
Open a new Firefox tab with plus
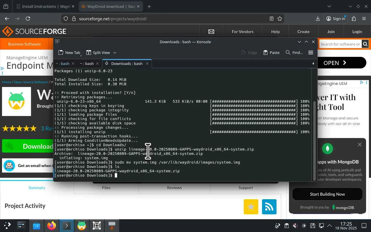click(149, 6)
